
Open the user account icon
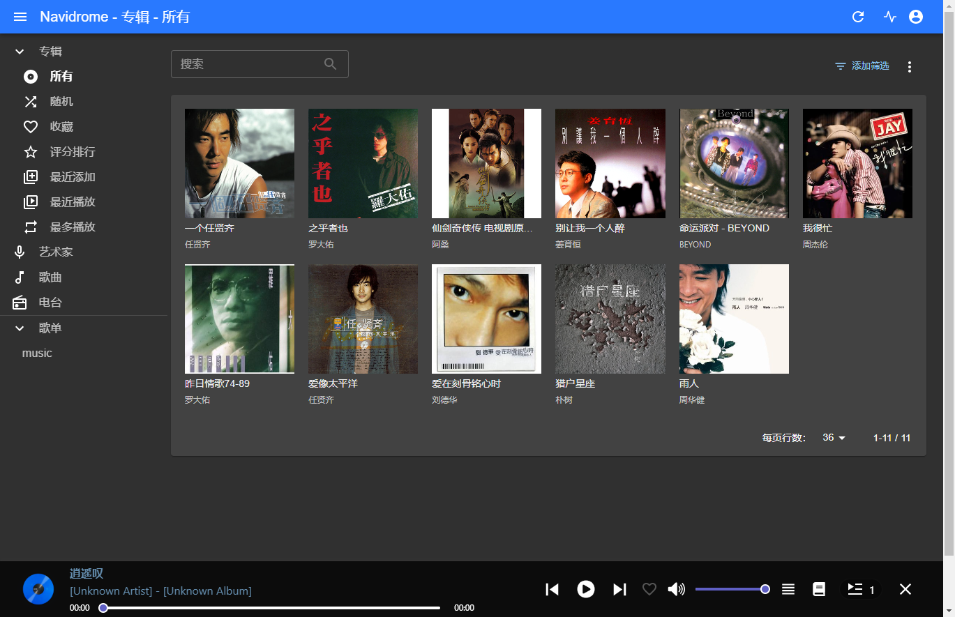(x=916, y=17)
